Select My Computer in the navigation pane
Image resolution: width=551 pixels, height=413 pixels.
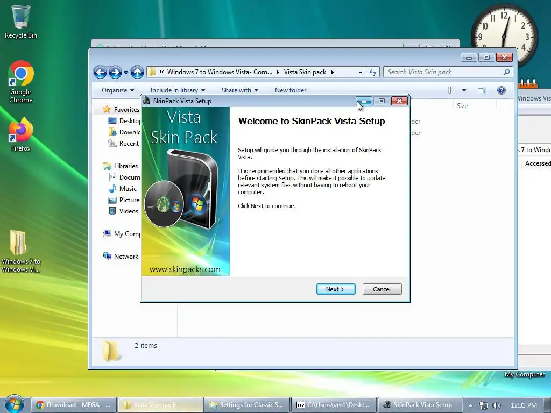[x=121, y=234]
